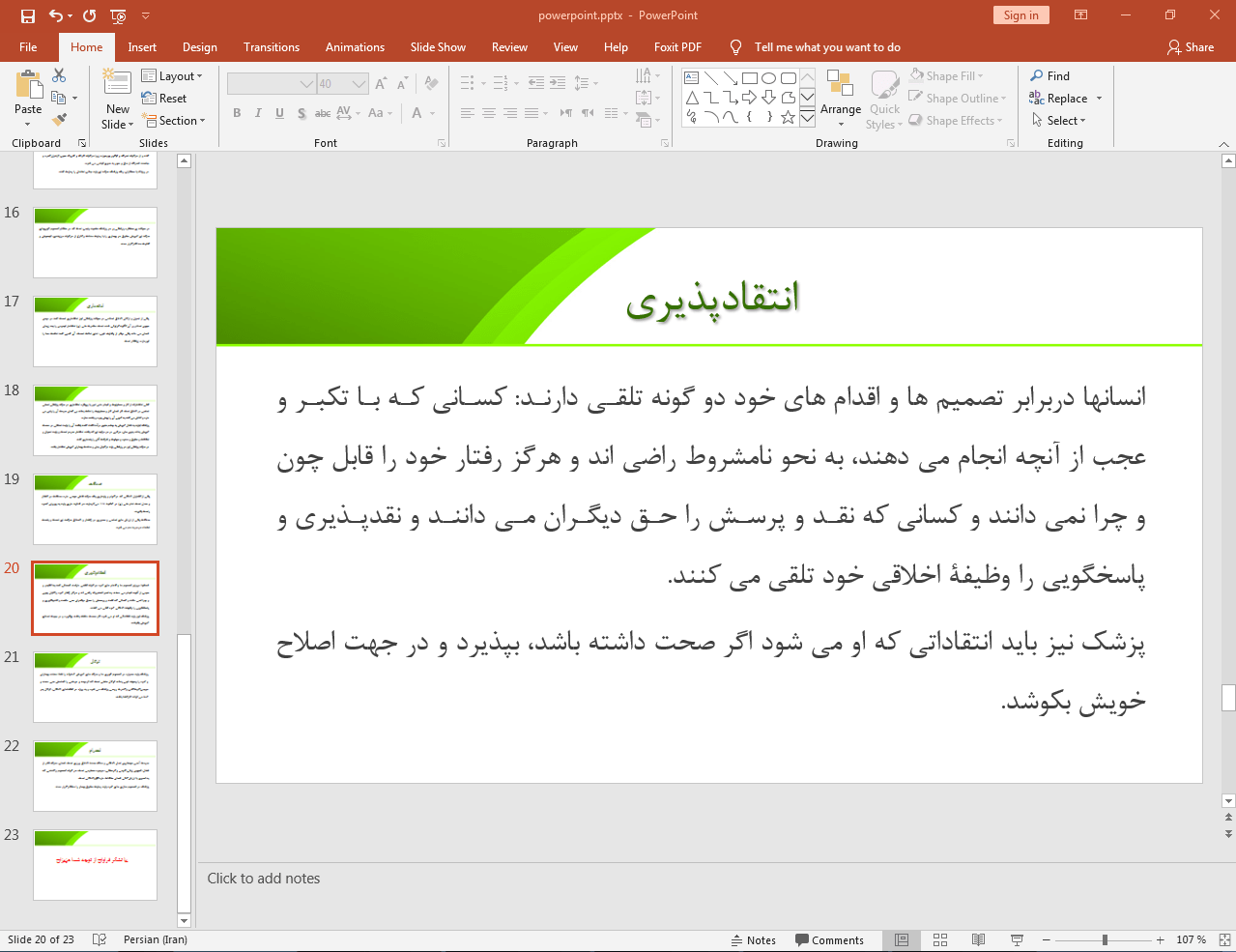The image size is (1236, 952).
Task: Switch to the Animations tab
Action: point(355,47)
